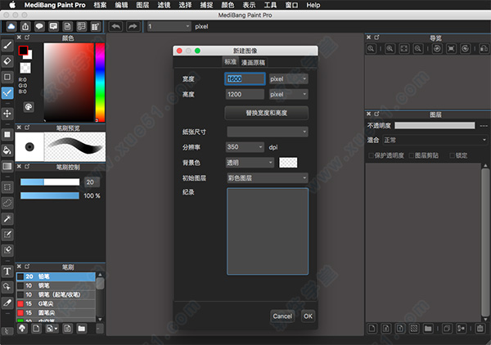Screen dimensions: 491x345
Task: Add new layer icon in Layers panel
Action: pyautogui.click(x=372, y=329)
